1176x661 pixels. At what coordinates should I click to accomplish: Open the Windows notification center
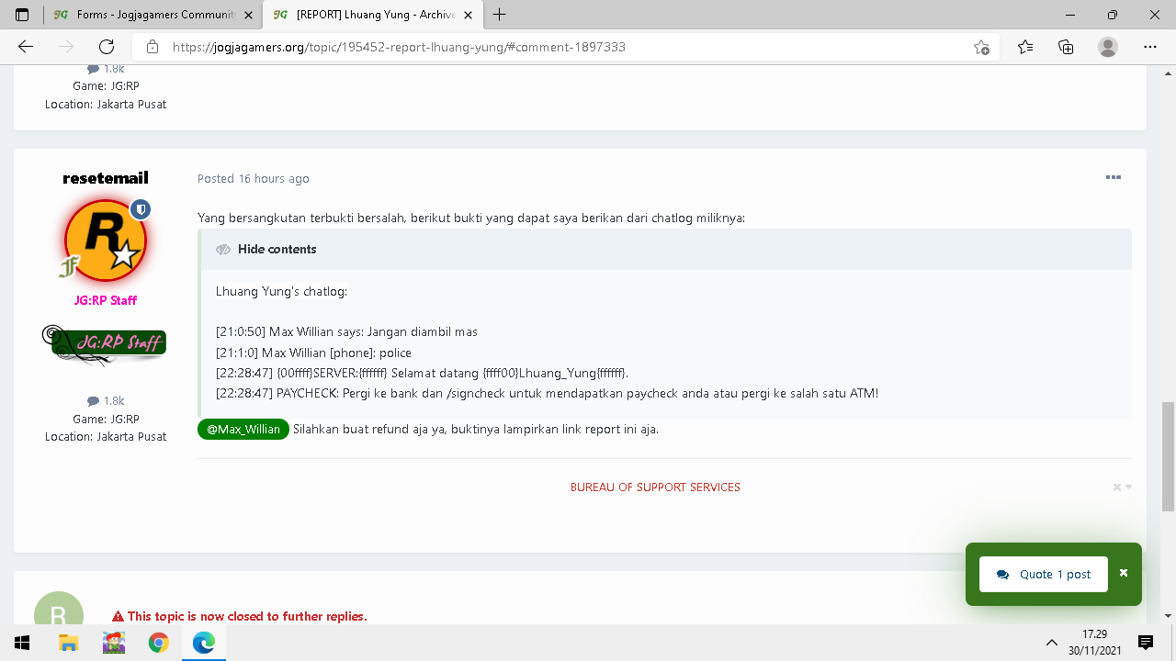coord(1146,643)
